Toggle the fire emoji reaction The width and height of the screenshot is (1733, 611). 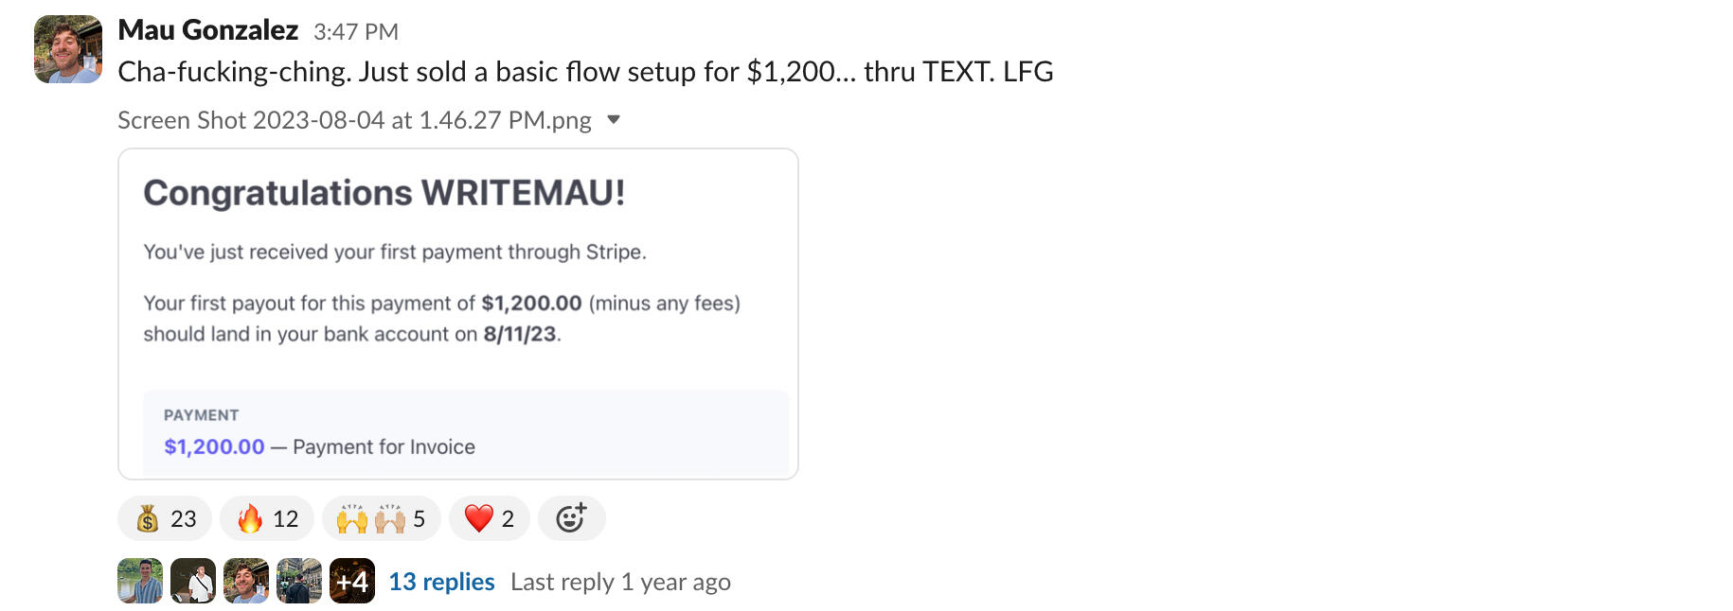(267, 518)
